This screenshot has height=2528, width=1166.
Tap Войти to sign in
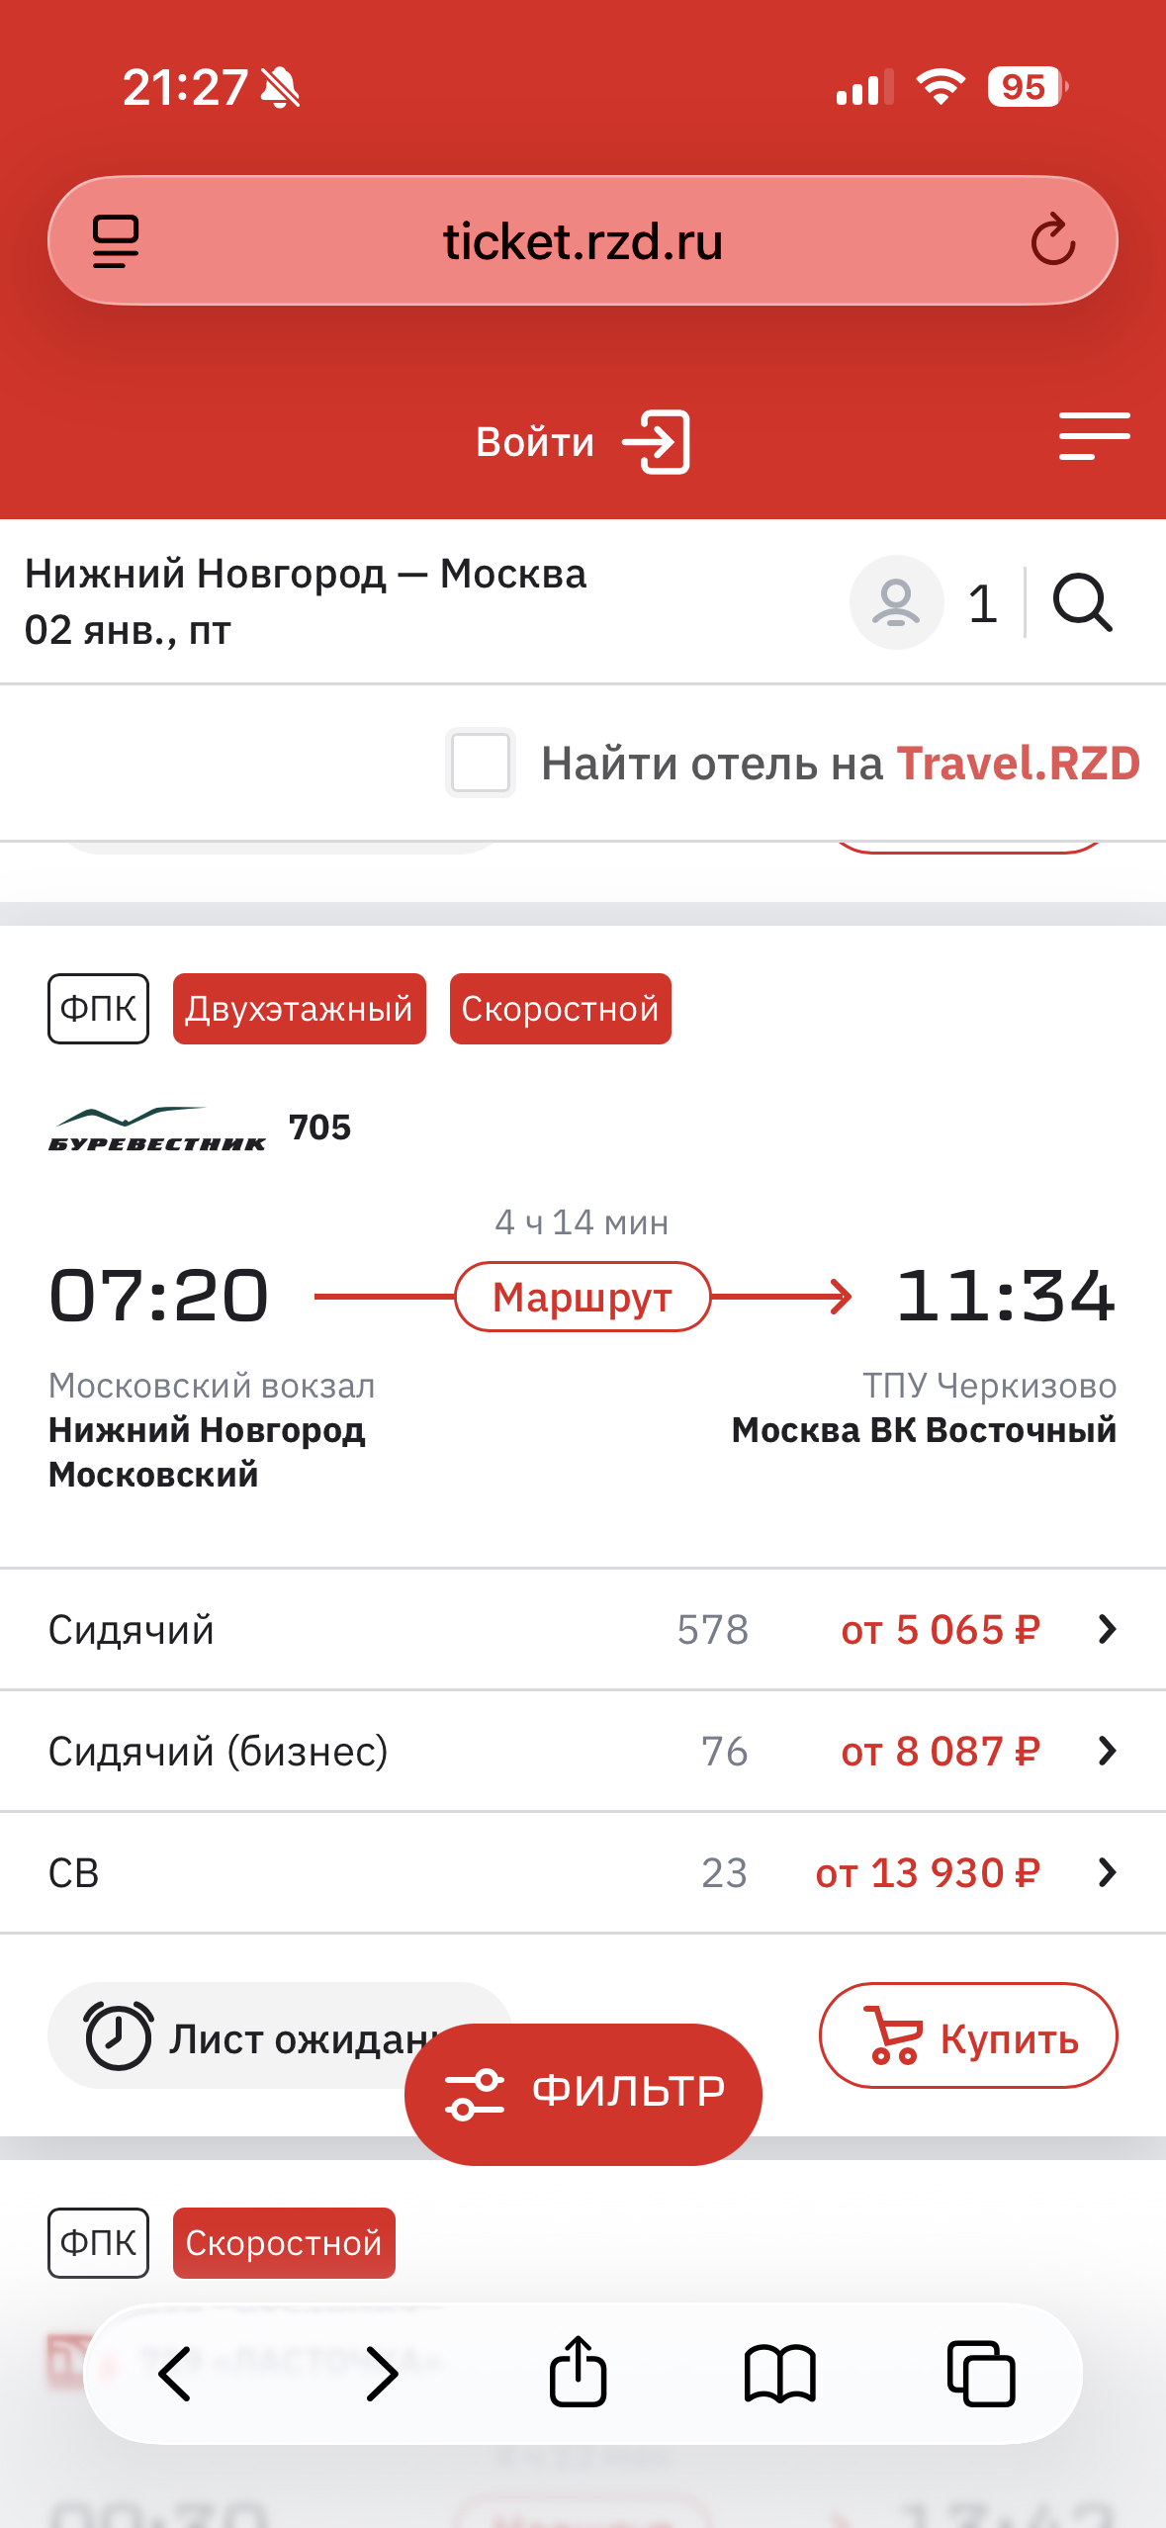click(582, 442)
